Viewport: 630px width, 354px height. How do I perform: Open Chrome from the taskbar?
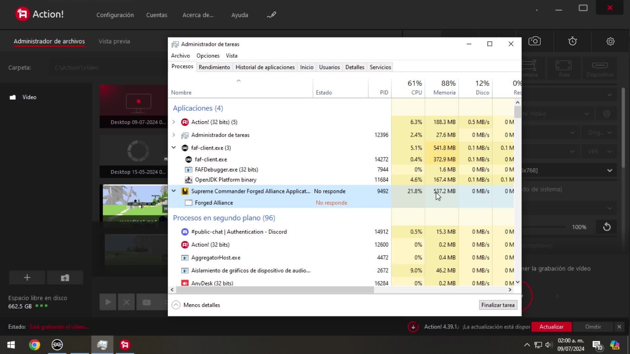tap(34, 345)
